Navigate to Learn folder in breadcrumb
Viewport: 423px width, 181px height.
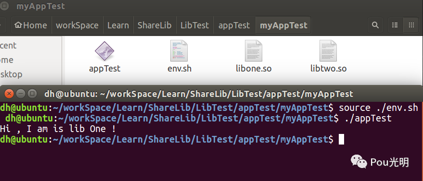click(118, 25)
